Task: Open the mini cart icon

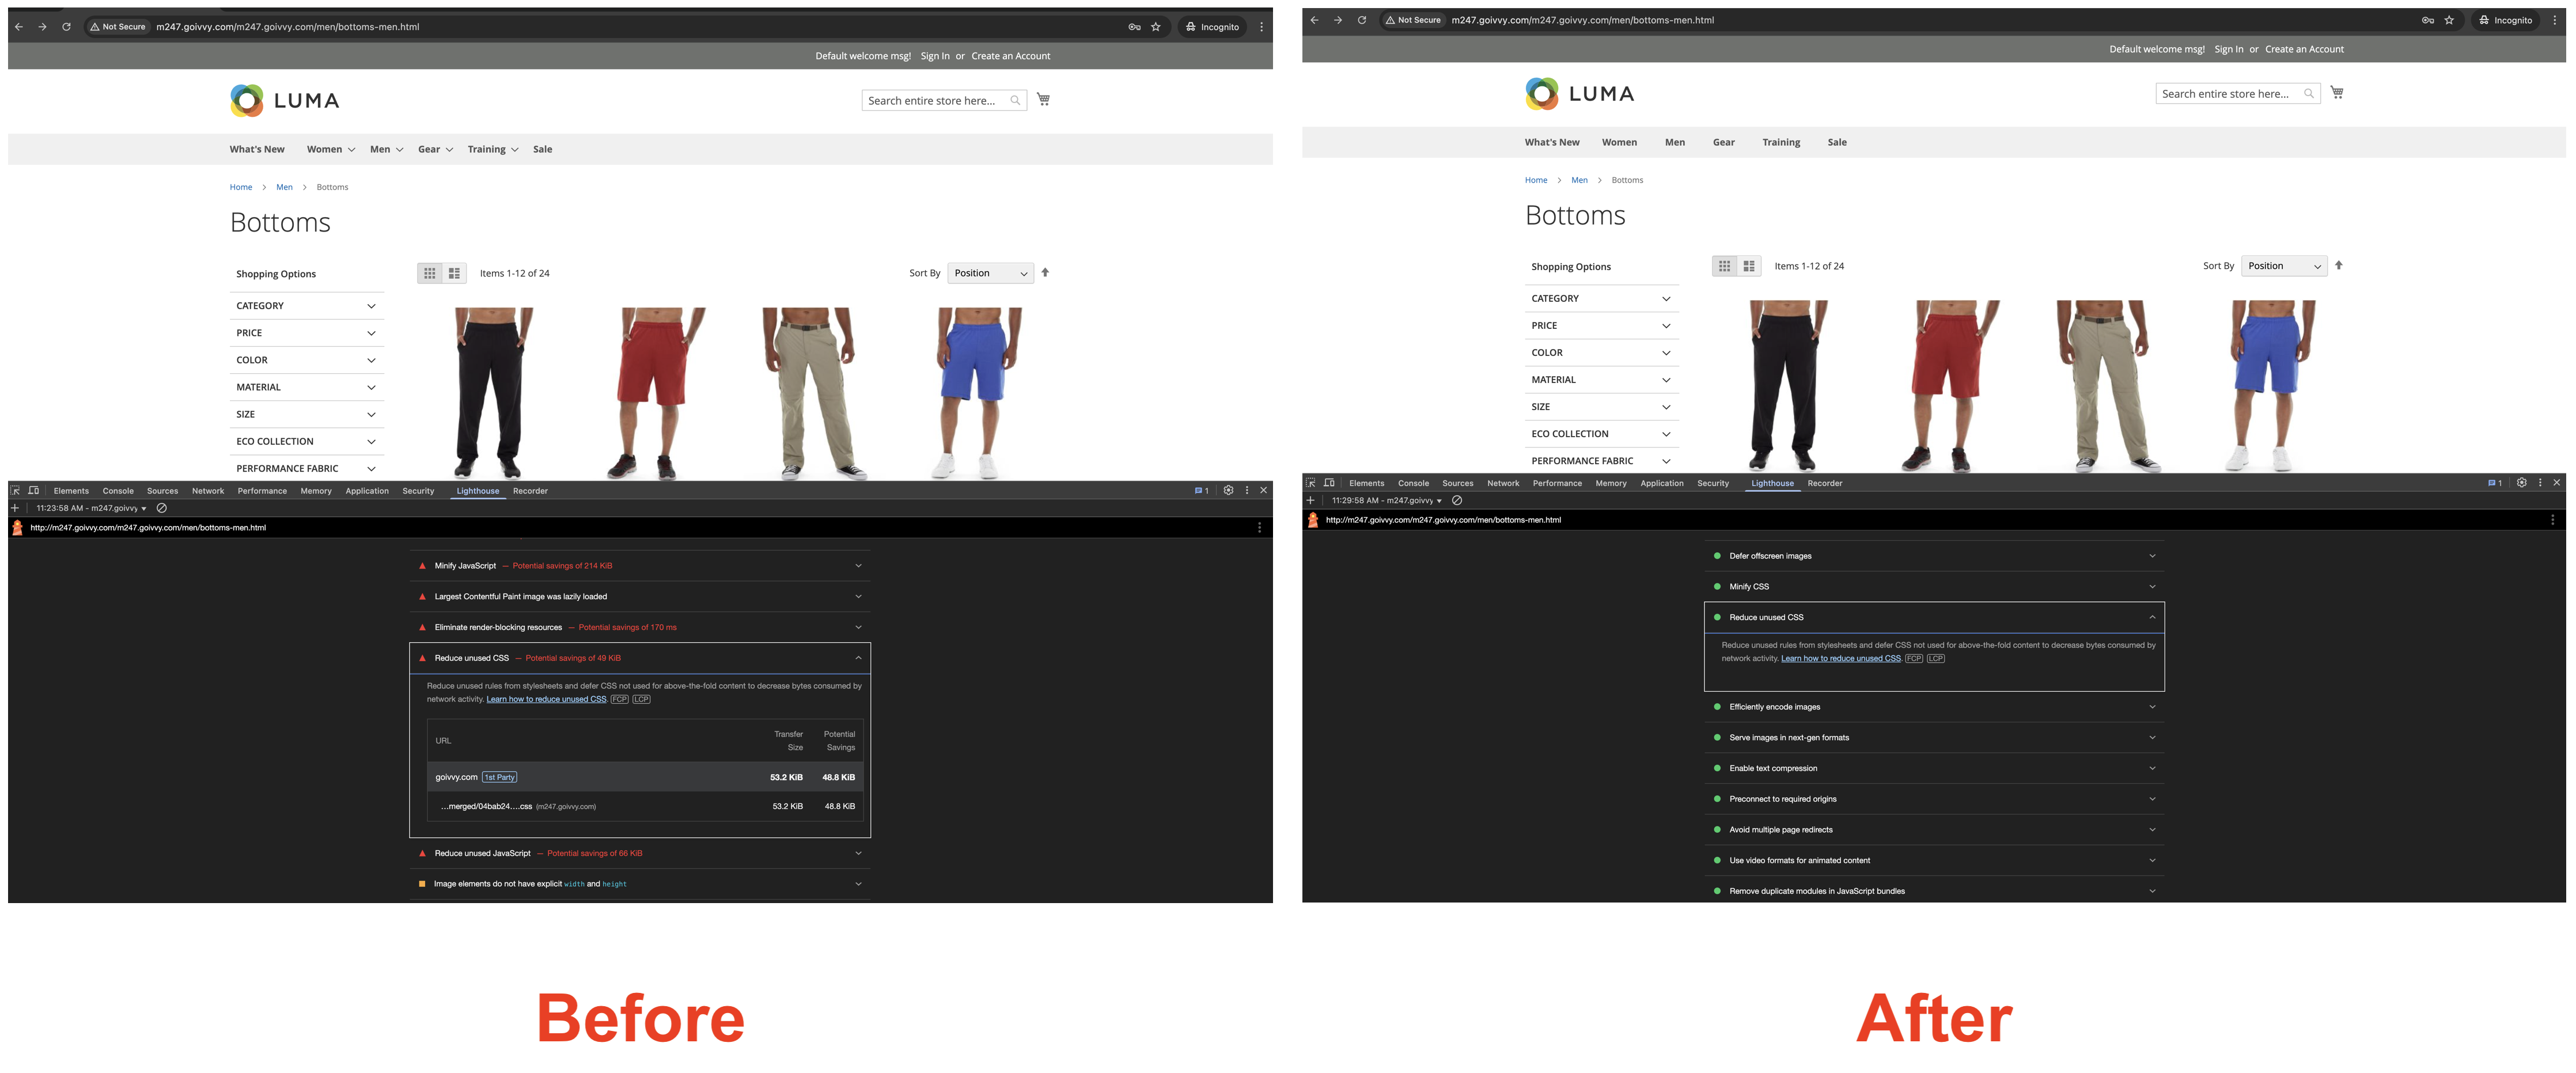Action: click(1043, 100)
